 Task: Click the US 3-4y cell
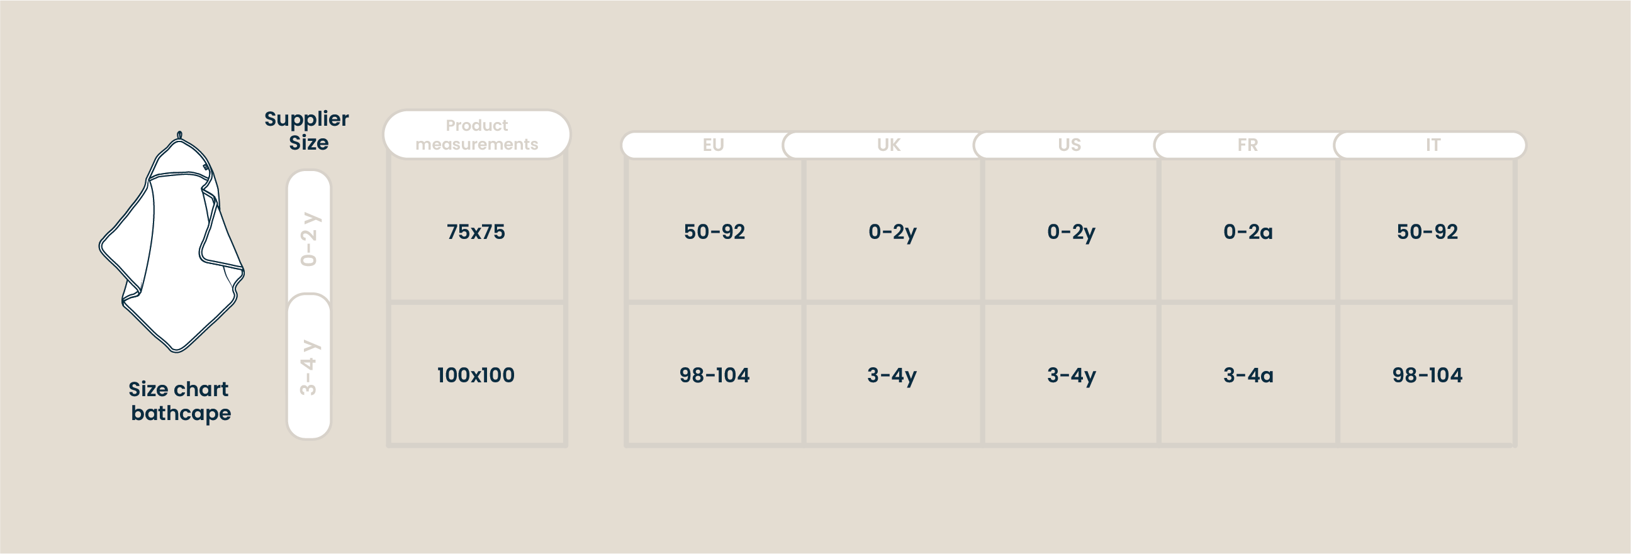tap(1071, 374)
